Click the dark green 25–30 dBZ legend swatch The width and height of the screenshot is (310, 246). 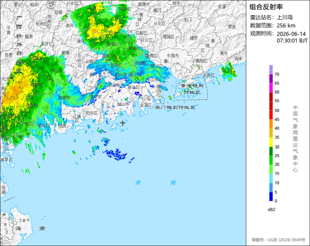271,151
